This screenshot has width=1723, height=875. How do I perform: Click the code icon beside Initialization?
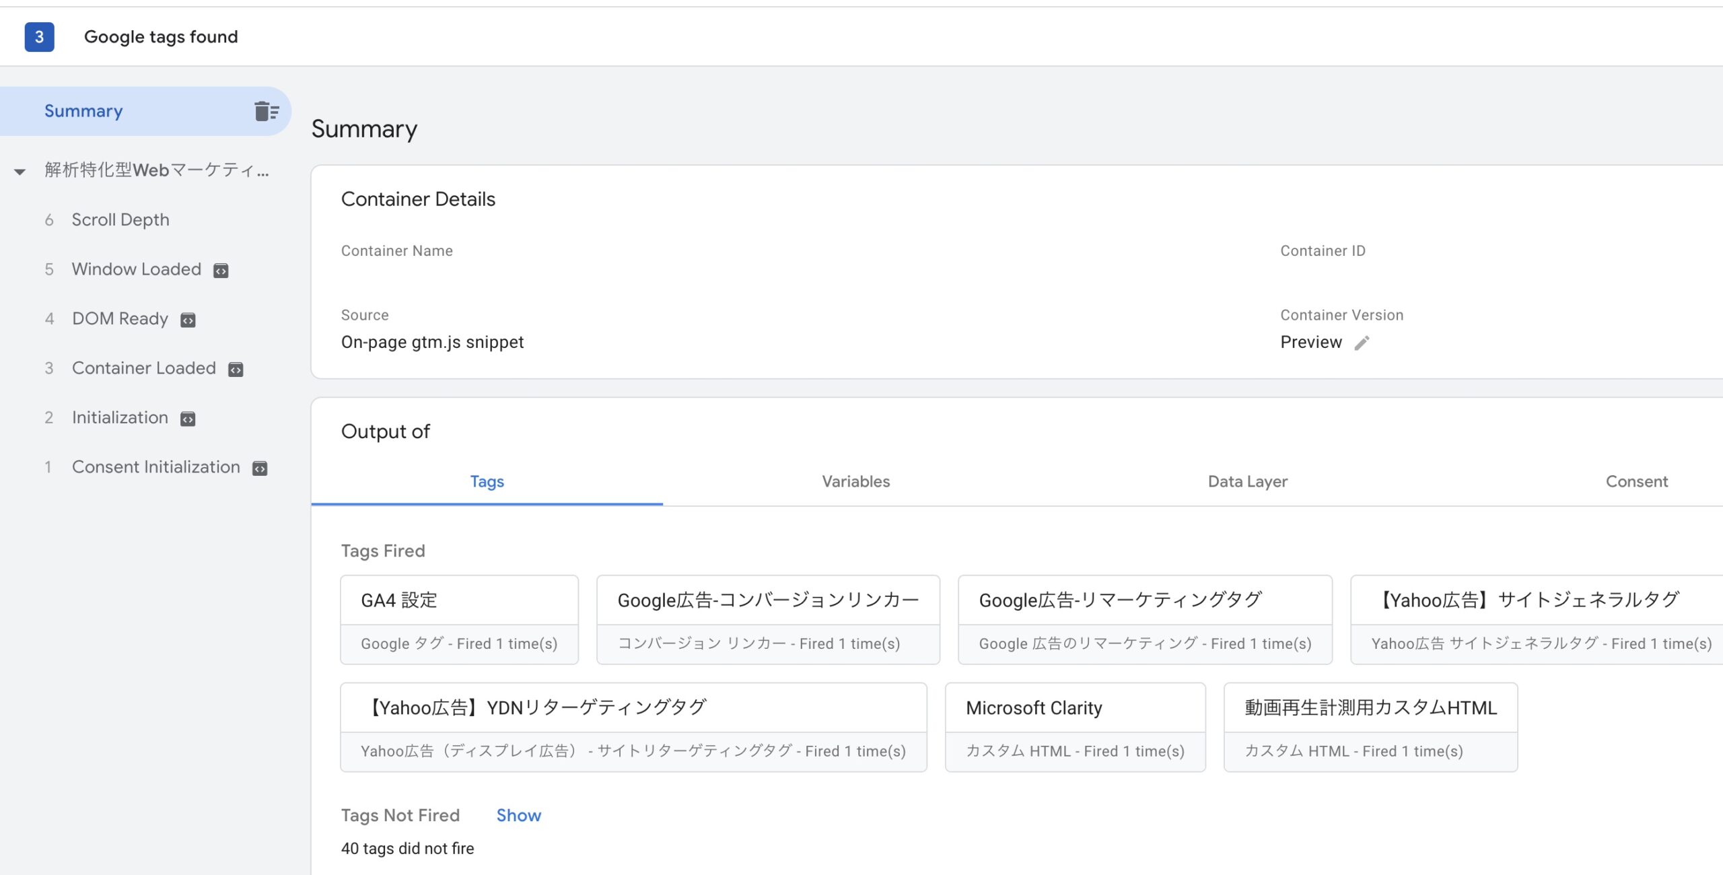[x=188, y=419]
